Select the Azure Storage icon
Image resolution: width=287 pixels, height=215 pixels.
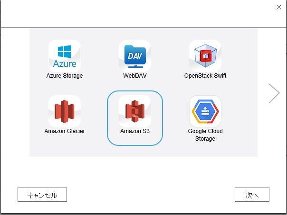click(x=65, y=56)
